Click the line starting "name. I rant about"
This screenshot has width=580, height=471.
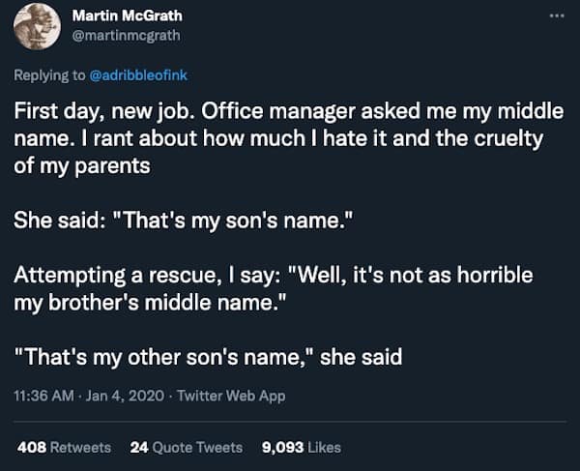[278, 137]
